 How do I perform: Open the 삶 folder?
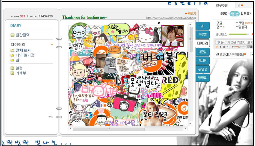point(17,60)
